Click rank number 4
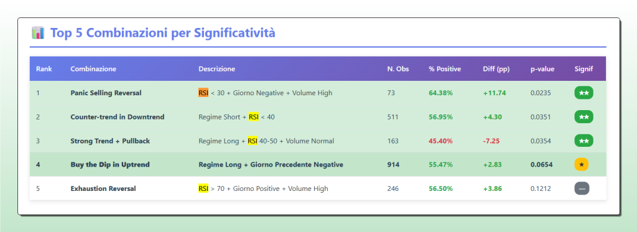 38,165
